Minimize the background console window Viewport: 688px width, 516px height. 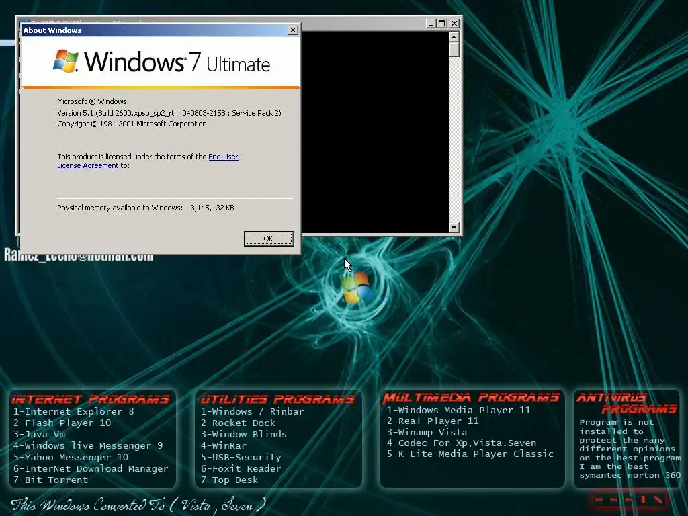431,24
